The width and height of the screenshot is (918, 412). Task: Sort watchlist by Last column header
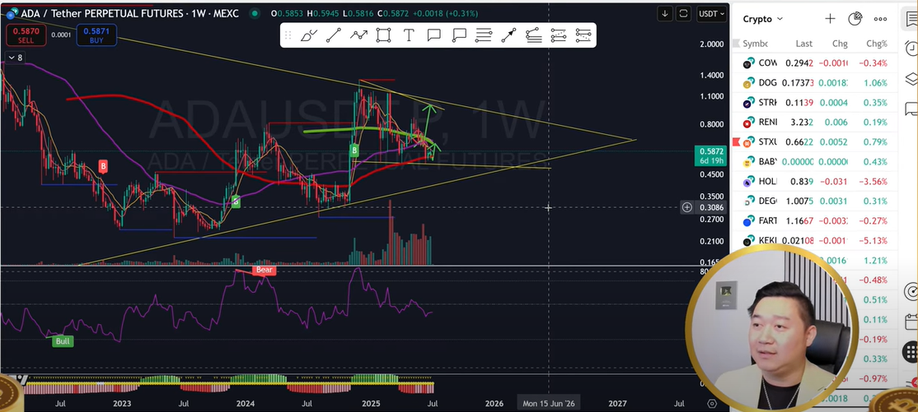[803, 44]
